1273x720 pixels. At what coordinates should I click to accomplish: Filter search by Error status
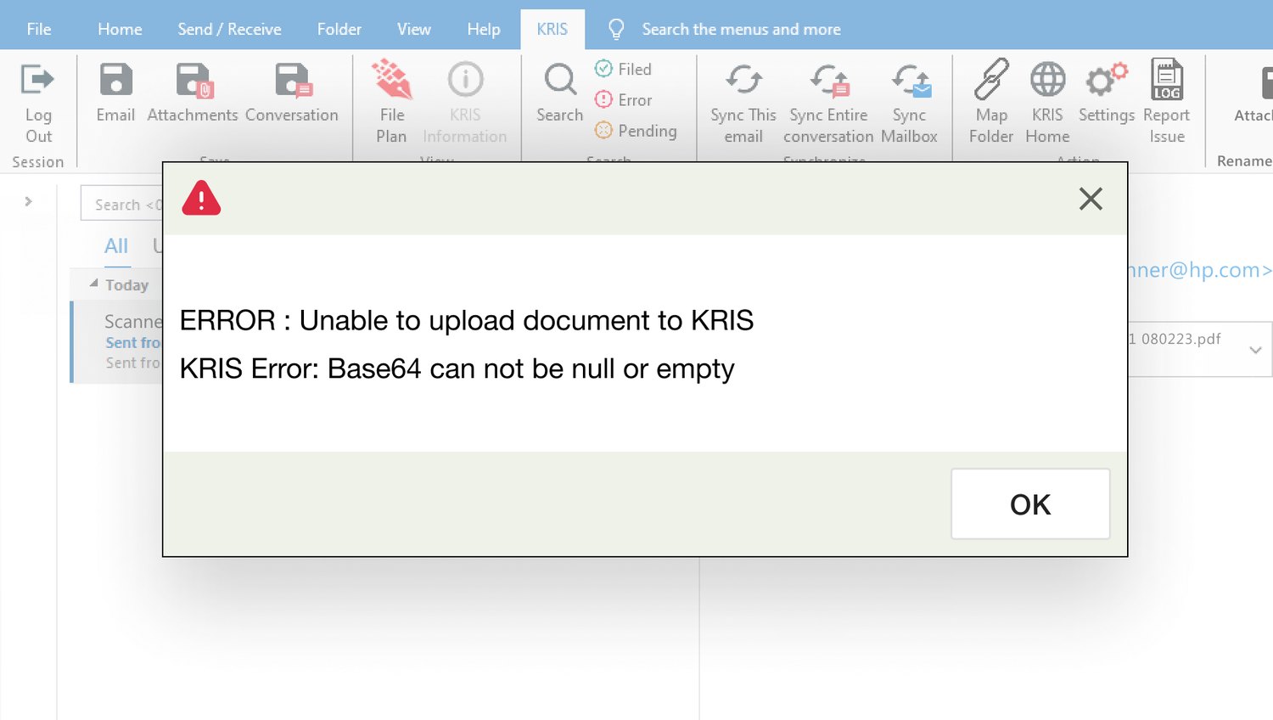coord(624,100)
